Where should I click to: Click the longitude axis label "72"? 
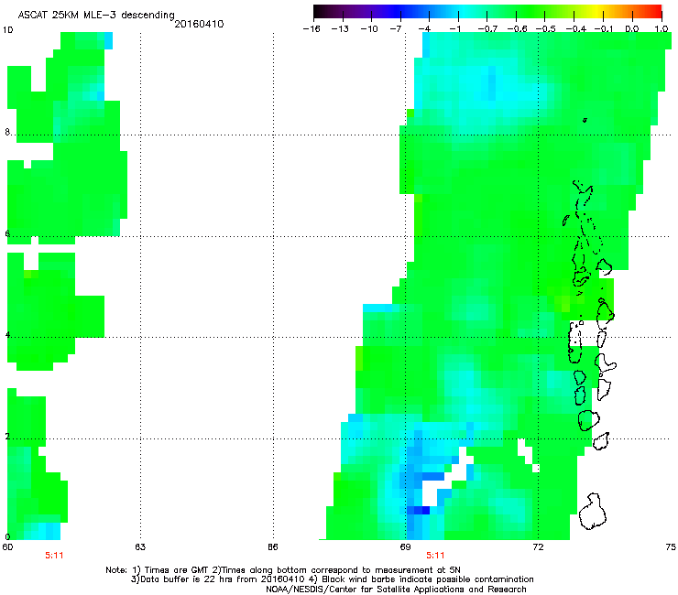tap(538, 547)
